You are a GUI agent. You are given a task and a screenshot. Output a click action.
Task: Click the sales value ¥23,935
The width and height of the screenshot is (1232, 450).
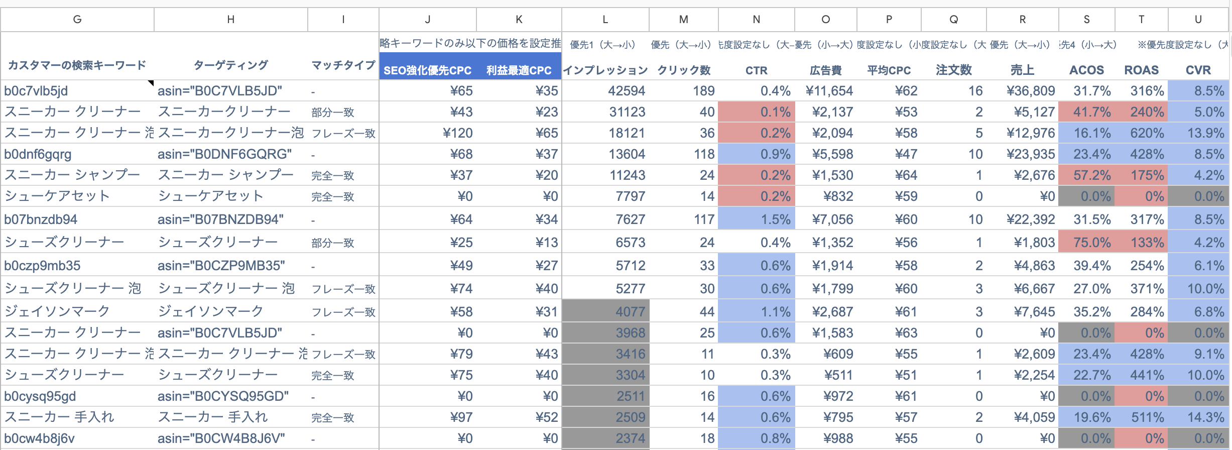click(x=1023, y=154)
